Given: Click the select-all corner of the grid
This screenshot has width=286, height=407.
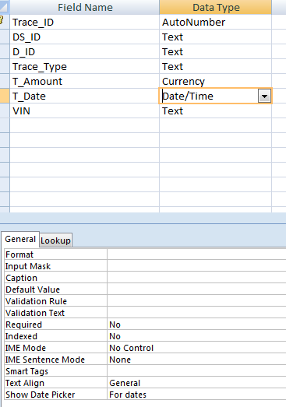Looking at the screenshot, I should (x=5, y=7).
